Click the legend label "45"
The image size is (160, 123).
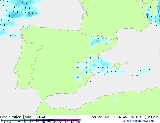pos(72,122)
